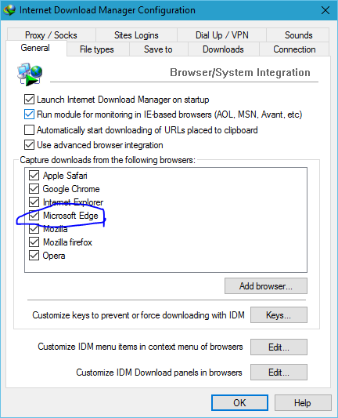The width and height of the screenshot is (338, 418).
Task: Edit IDM context menu items
Action: (279, 347)
